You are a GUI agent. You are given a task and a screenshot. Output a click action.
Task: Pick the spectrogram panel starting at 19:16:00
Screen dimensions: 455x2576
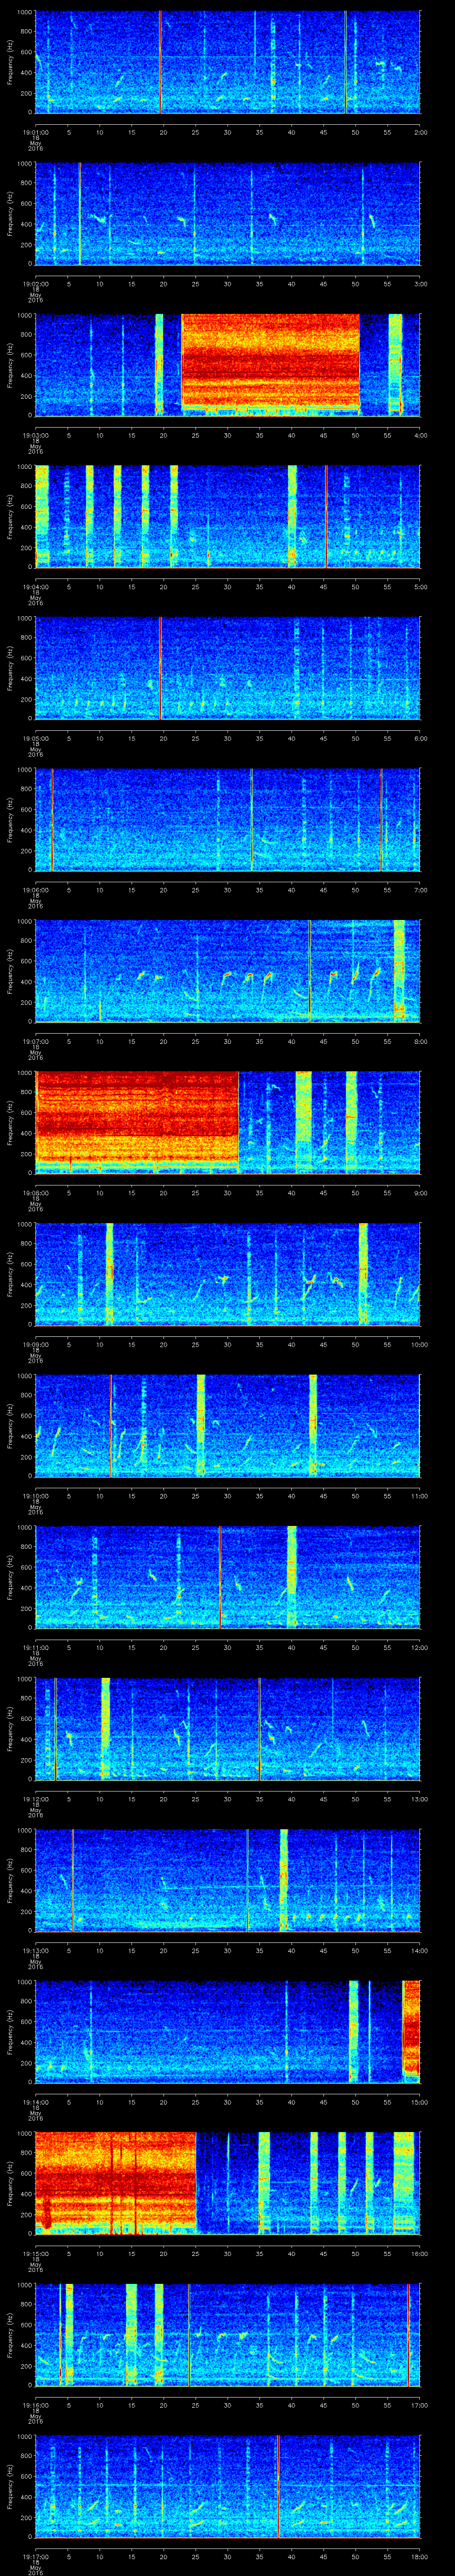[x=228, y=2334]
